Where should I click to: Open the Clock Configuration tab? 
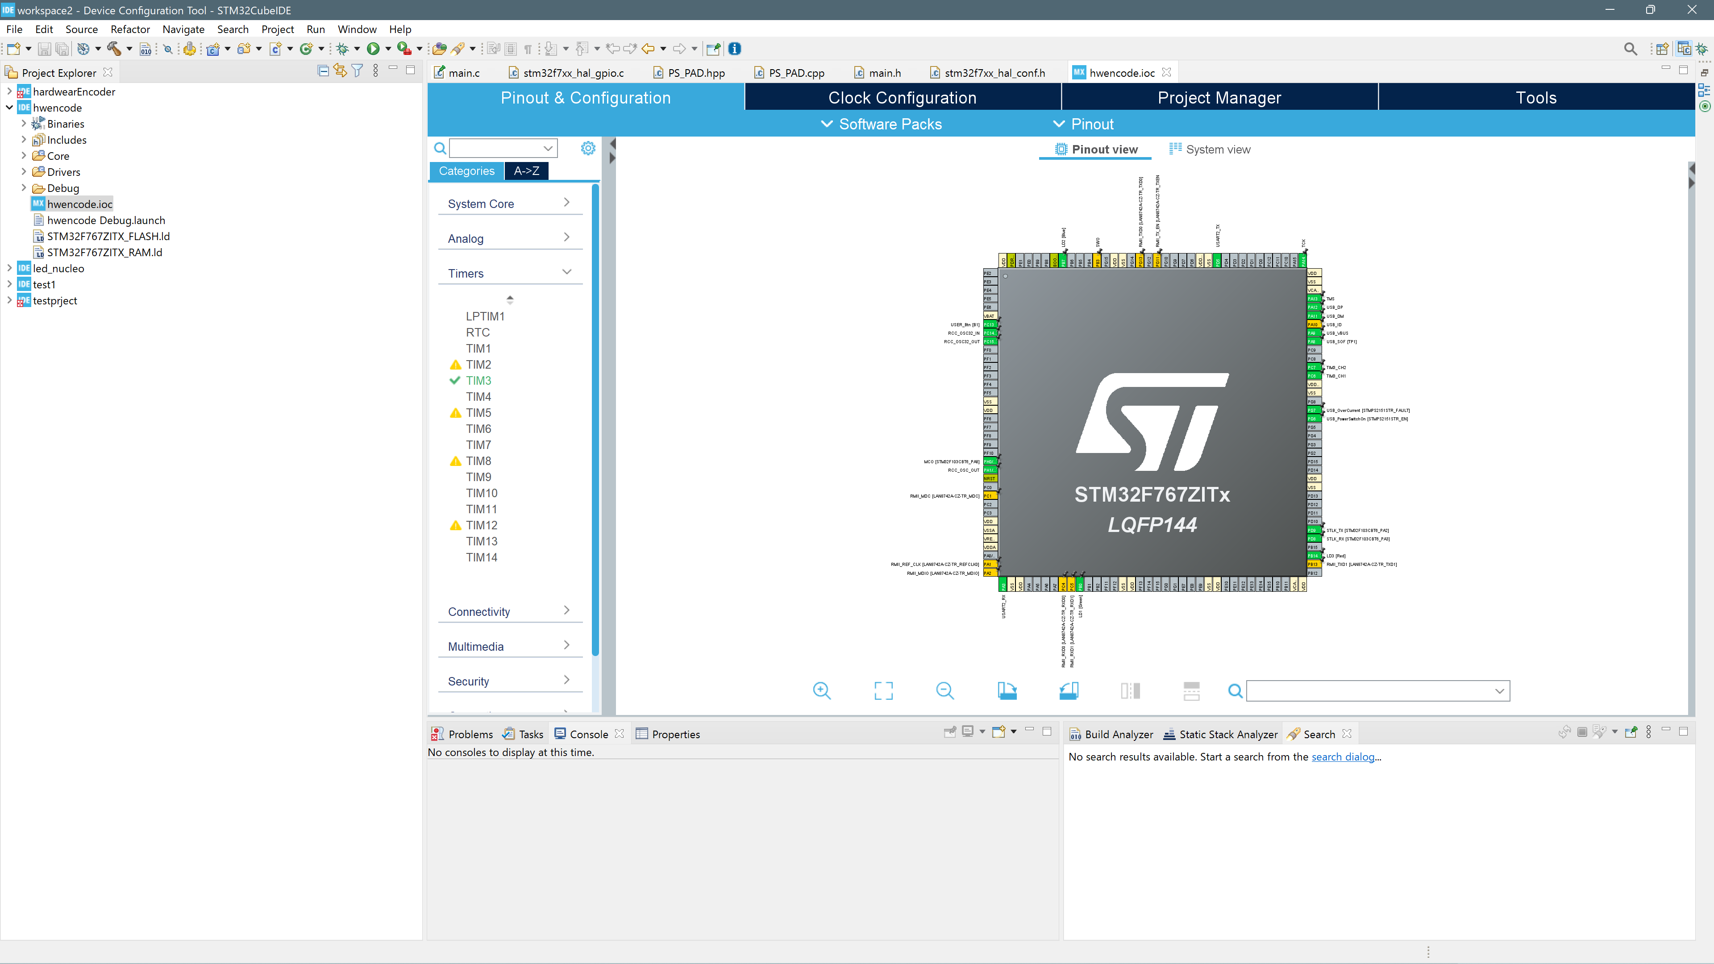[902, 98]
